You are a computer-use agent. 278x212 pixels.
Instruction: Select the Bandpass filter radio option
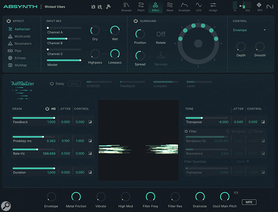tap(228, 131)
